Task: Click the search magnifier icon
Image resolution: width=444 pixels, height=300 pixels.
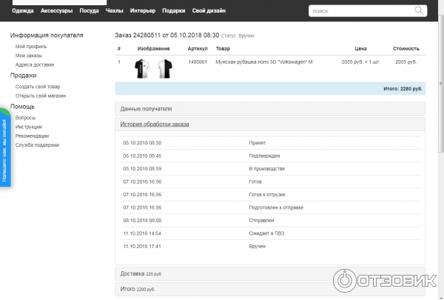Action: [x=420, y=10]
